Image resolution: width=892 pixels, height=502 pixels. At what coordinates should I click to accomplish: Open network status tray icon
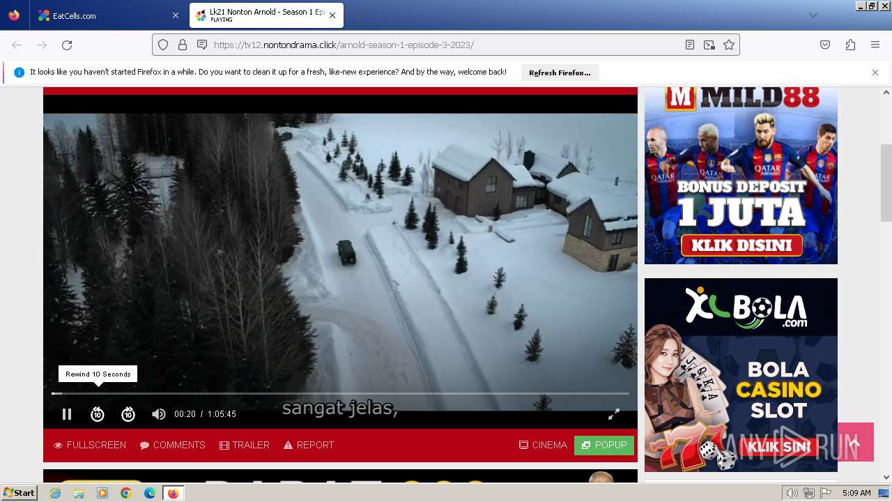click(x=809, y=493)
